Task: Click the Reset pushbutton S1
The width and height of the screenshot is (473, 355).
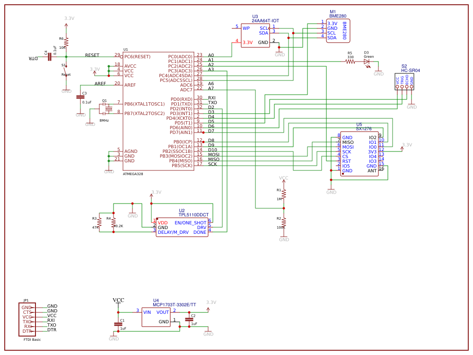Action: (x=65, y=71)
